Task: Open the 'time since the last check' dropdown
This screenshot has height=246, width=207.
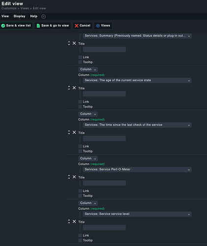Action: click(137, 125)
